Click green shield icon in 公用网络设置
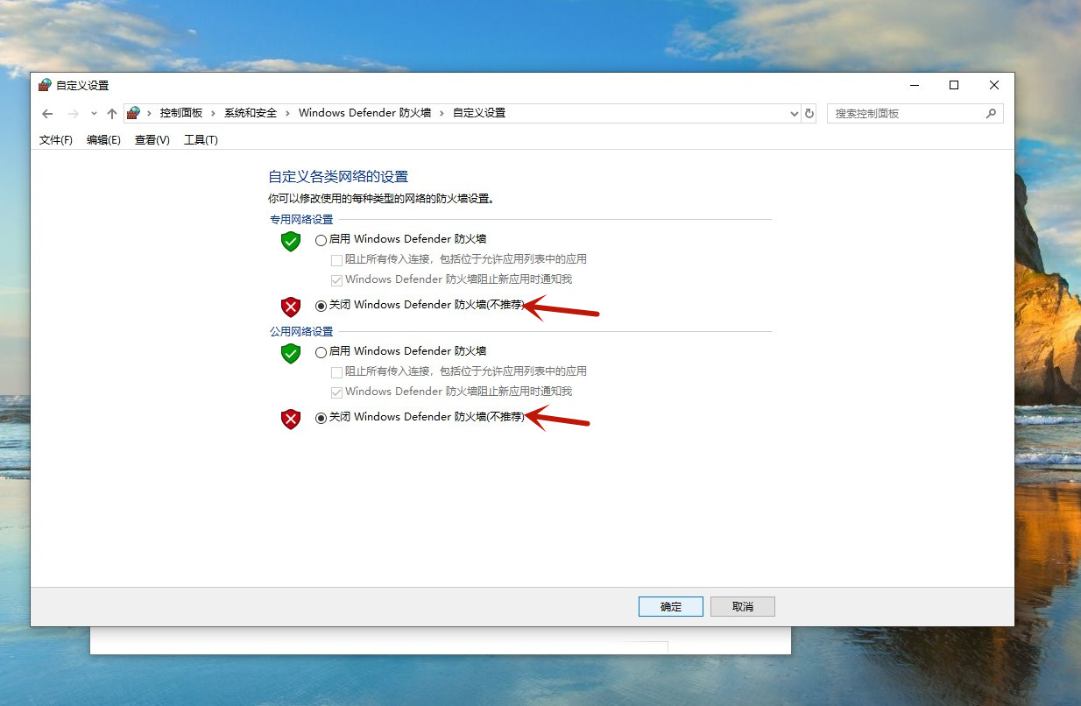The height and width of the screenshot is (706, 1081). pos(291,353)
